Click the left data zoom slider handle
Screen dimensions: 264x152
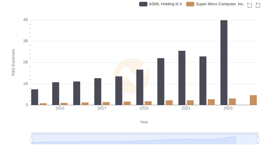pos(32,139)
